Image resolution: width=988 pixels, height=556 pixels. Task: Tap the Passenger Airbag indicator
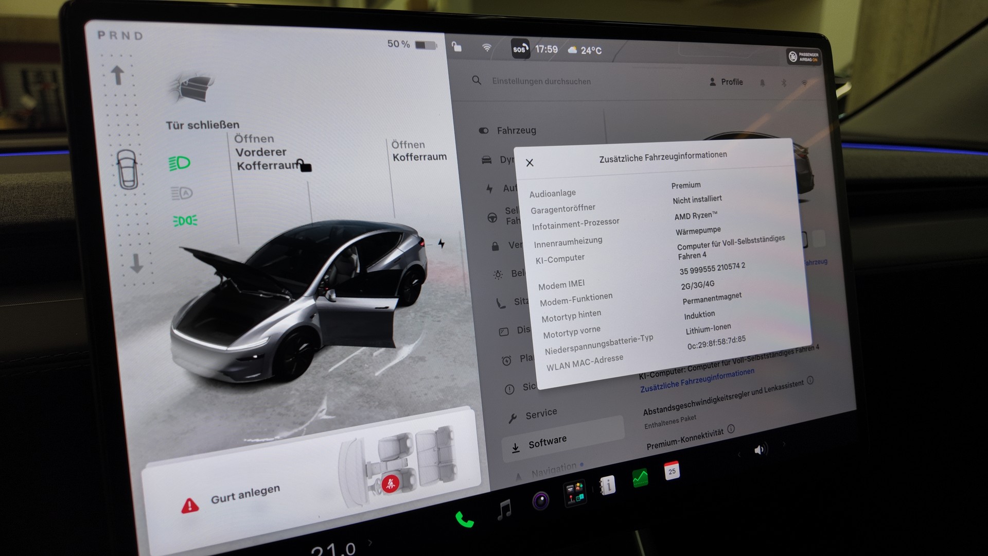[x=804, y=57]
